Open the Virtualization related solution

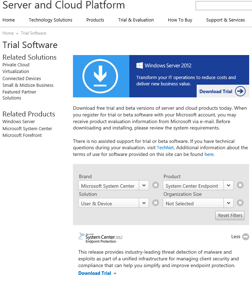tap(16, 71)
